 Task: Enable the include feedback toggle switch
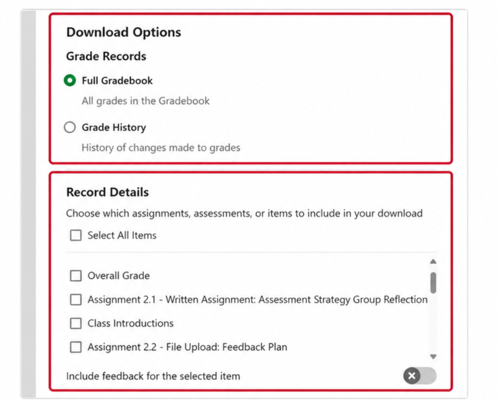[x=420, y=376]
